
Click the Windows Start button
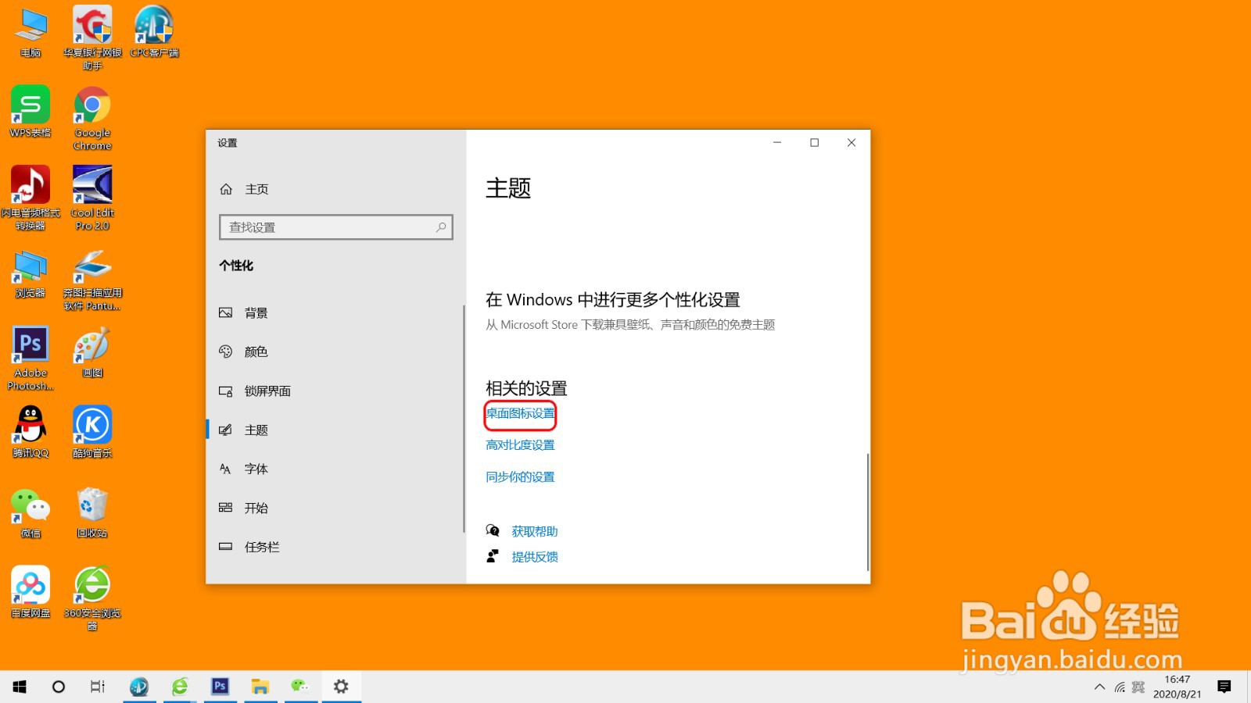point(18,687)
